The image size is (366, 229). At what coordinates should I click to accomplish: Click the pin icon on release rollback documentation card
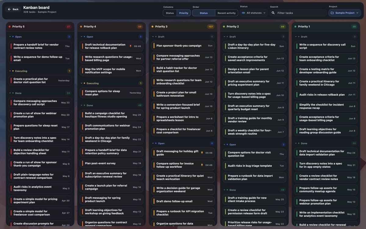click(131, 46)
